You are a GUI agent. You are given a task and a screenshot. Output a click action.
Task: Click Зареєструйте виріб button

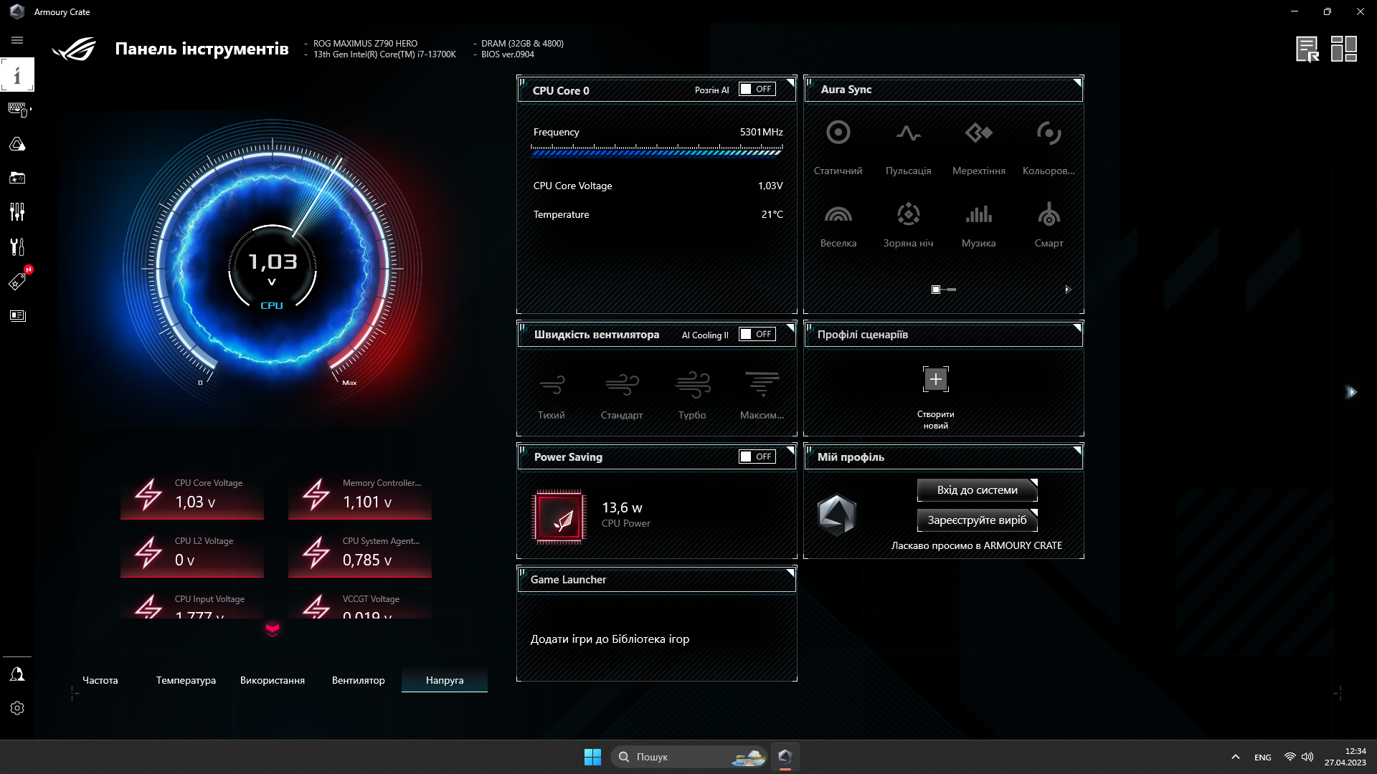(x=977, y=519)
